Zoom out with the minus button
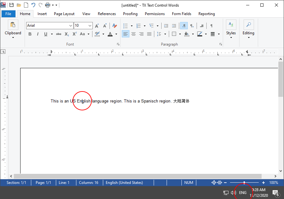 click(x=225, y=183)
